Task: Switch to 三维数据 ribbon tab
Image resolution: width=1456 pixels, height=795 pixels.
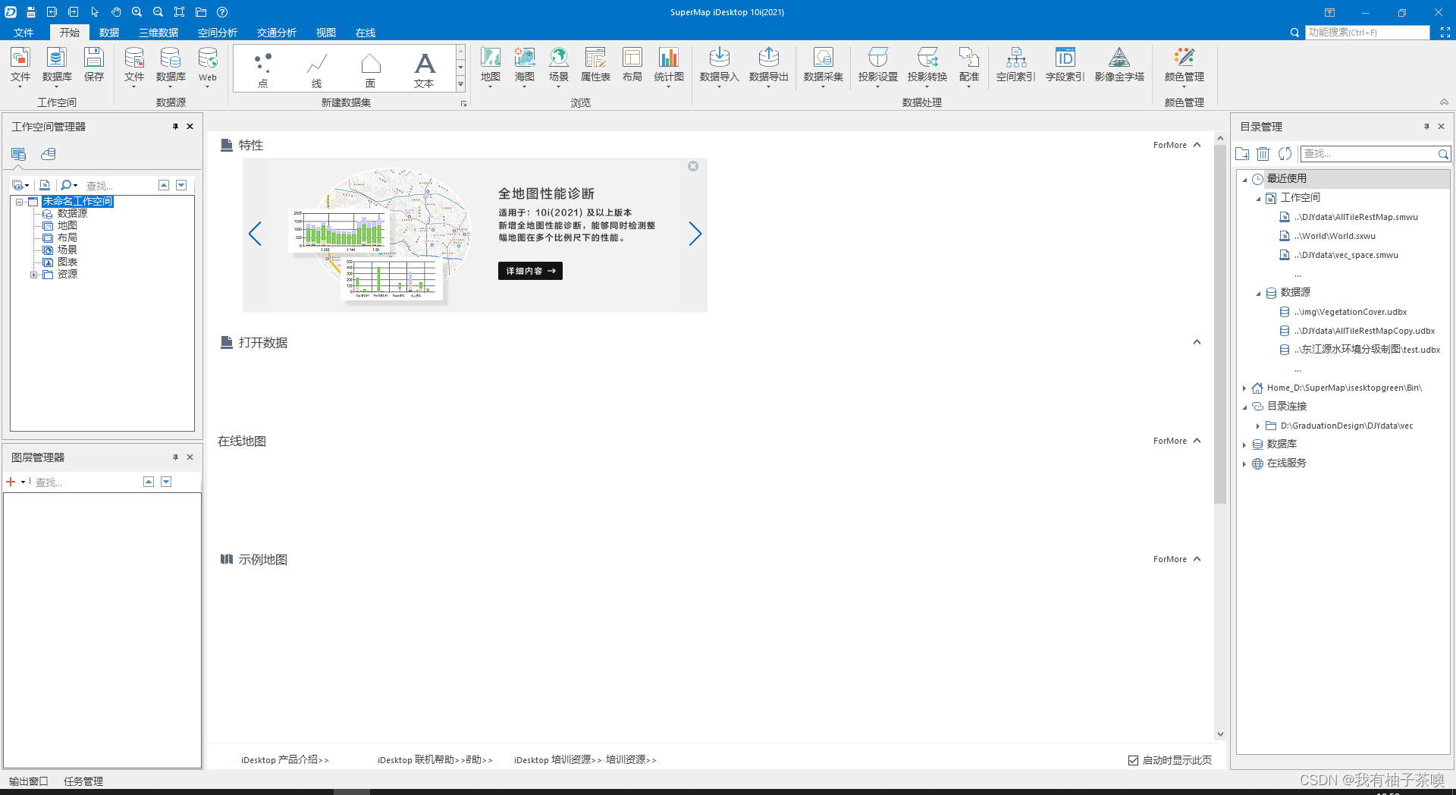Action: point(158,33)
